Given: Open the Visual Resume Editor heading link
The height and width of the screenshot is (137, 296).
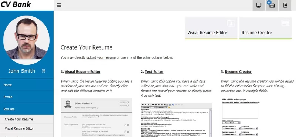Looking at the screenshot, I should coord(83,71).
